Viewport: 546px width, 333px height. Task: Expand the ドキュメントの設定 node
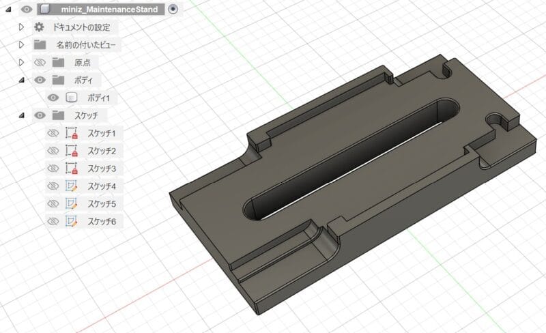tap(21, 27)
